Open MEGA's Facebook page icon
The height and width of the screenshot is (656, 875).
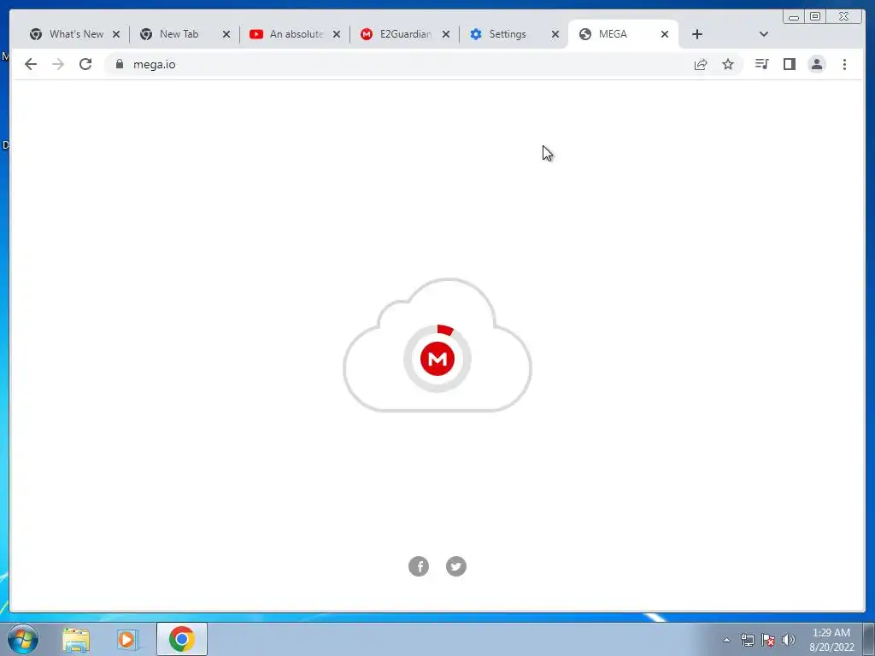coord(419,566)
